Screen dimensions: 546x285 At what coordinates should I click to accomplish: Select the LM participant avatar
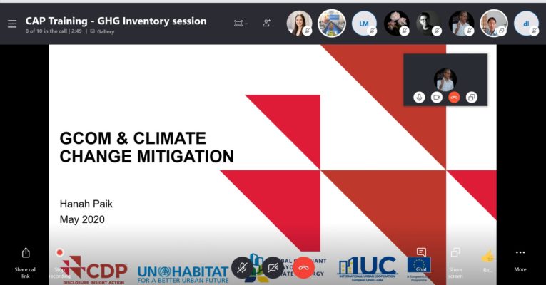364,24
